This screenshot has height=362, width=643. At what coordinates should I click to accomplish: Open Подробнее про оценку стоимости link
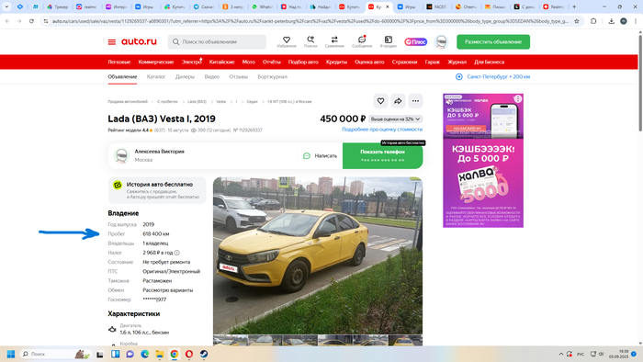pyautogui.click(x=382, y=130)
